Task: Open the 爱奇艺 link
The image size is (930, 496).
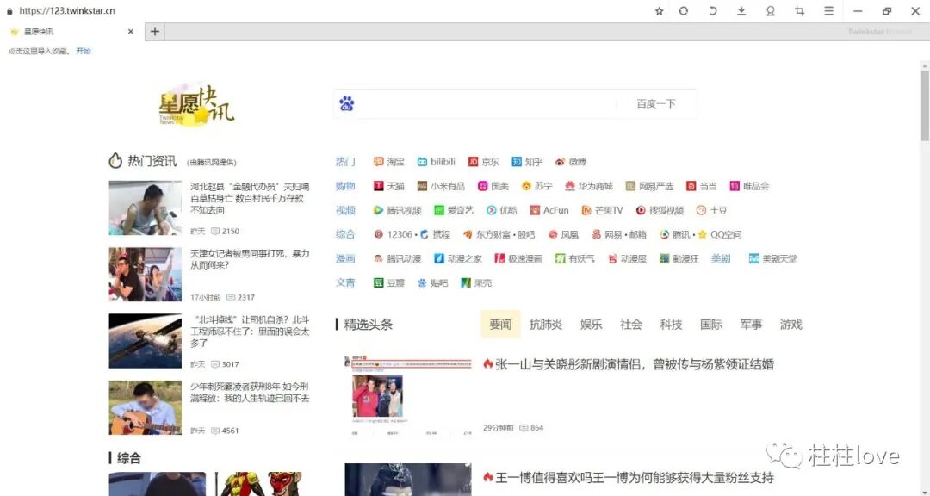Action: tap(454, 211)
